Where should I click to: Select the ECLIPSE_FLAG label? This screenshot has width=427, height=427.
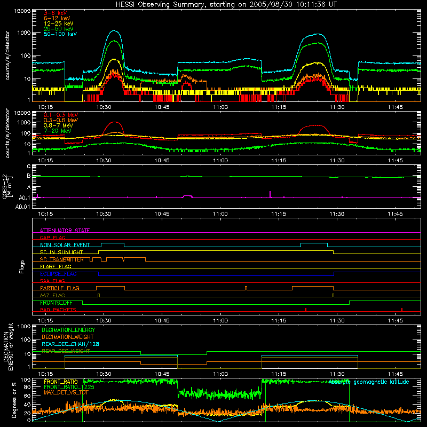[x=58, y=274]
